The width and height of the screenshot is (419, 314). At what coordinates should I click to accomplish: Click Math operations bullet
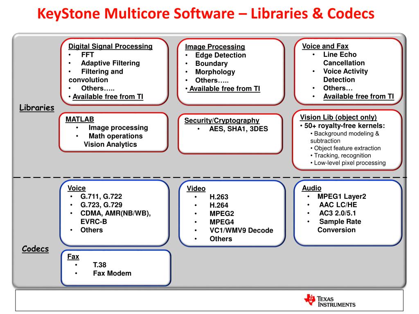tap(115, 136)
